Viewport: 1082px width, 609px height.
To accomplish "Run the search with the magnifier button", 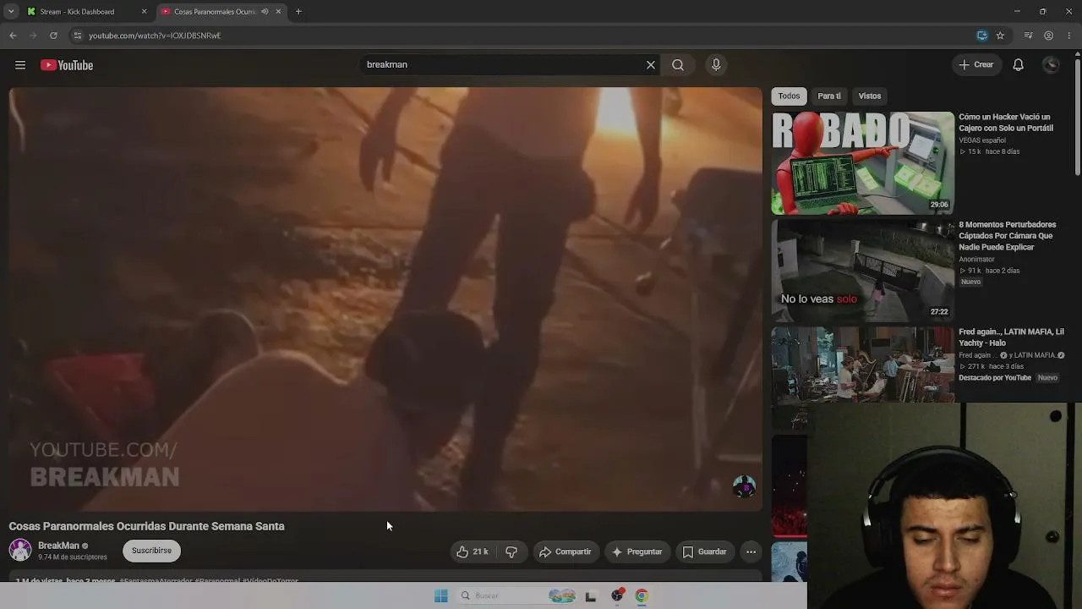I will (x=678, y=65).
